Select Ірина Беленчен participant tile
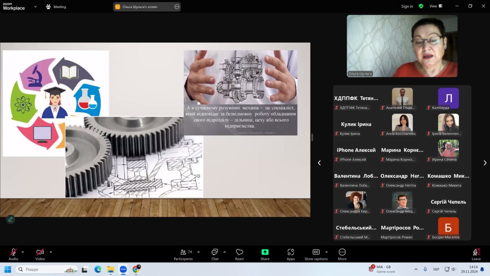The image size is (490, 276). [448, 125]
